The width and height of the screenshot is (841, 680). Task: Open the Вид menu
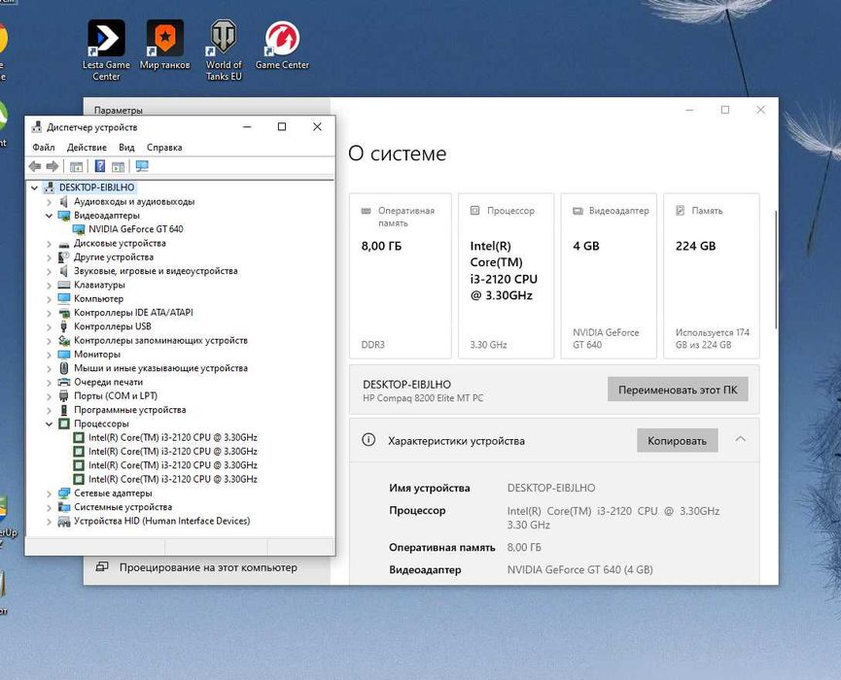pos(126,148)
